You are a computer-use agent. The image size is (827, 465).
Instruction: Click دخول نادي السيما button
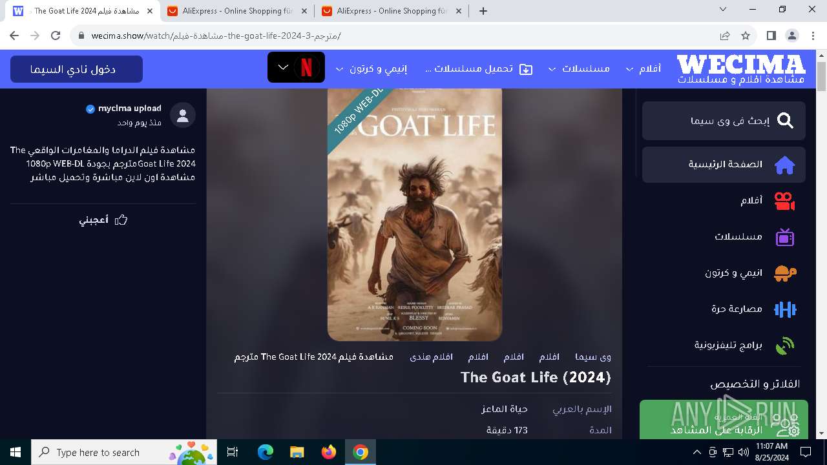(76, 69)
